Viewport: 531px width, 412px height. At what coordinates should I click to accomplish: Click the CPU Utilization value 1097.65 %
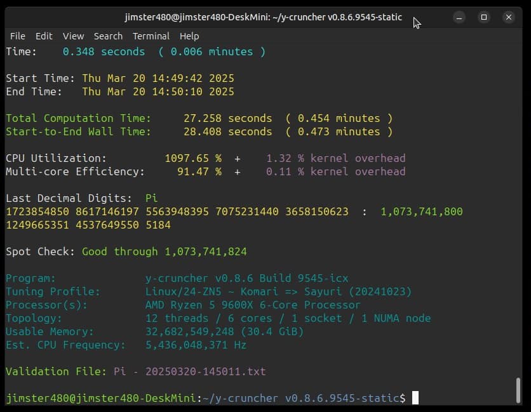point(192,158)
